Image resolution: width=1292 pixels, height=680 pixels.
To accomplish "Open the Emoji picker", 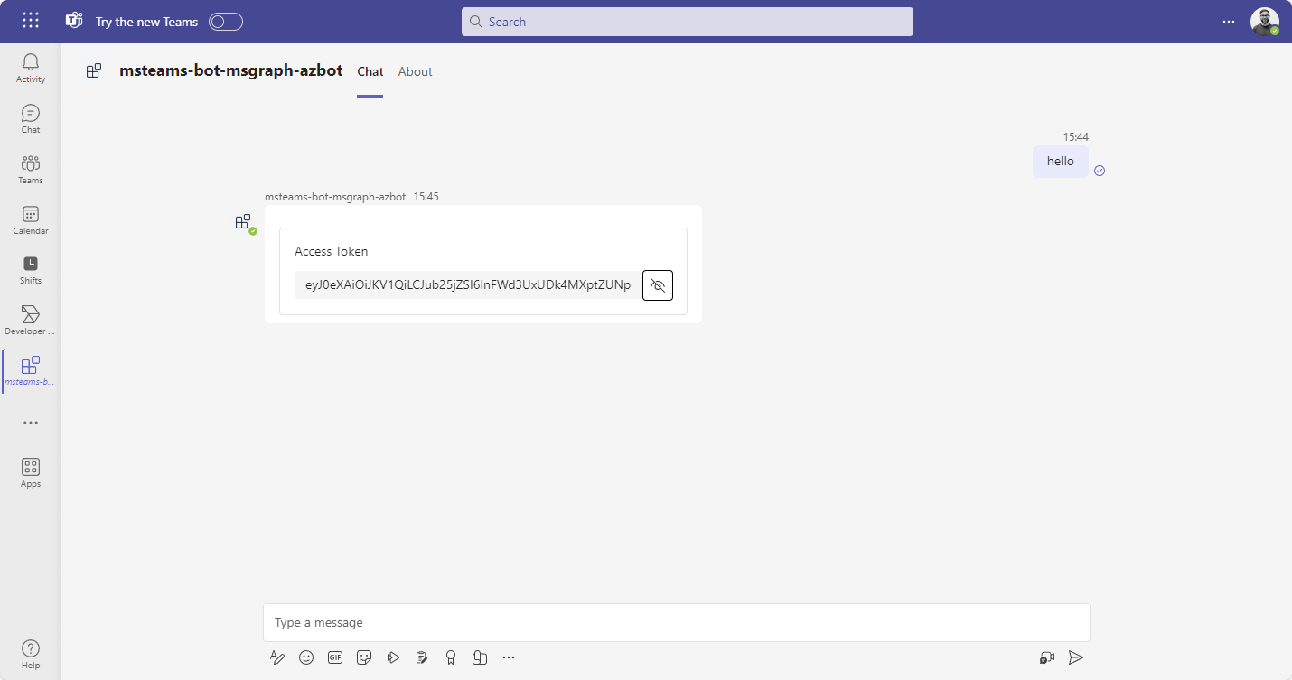I will pos(306,657).
